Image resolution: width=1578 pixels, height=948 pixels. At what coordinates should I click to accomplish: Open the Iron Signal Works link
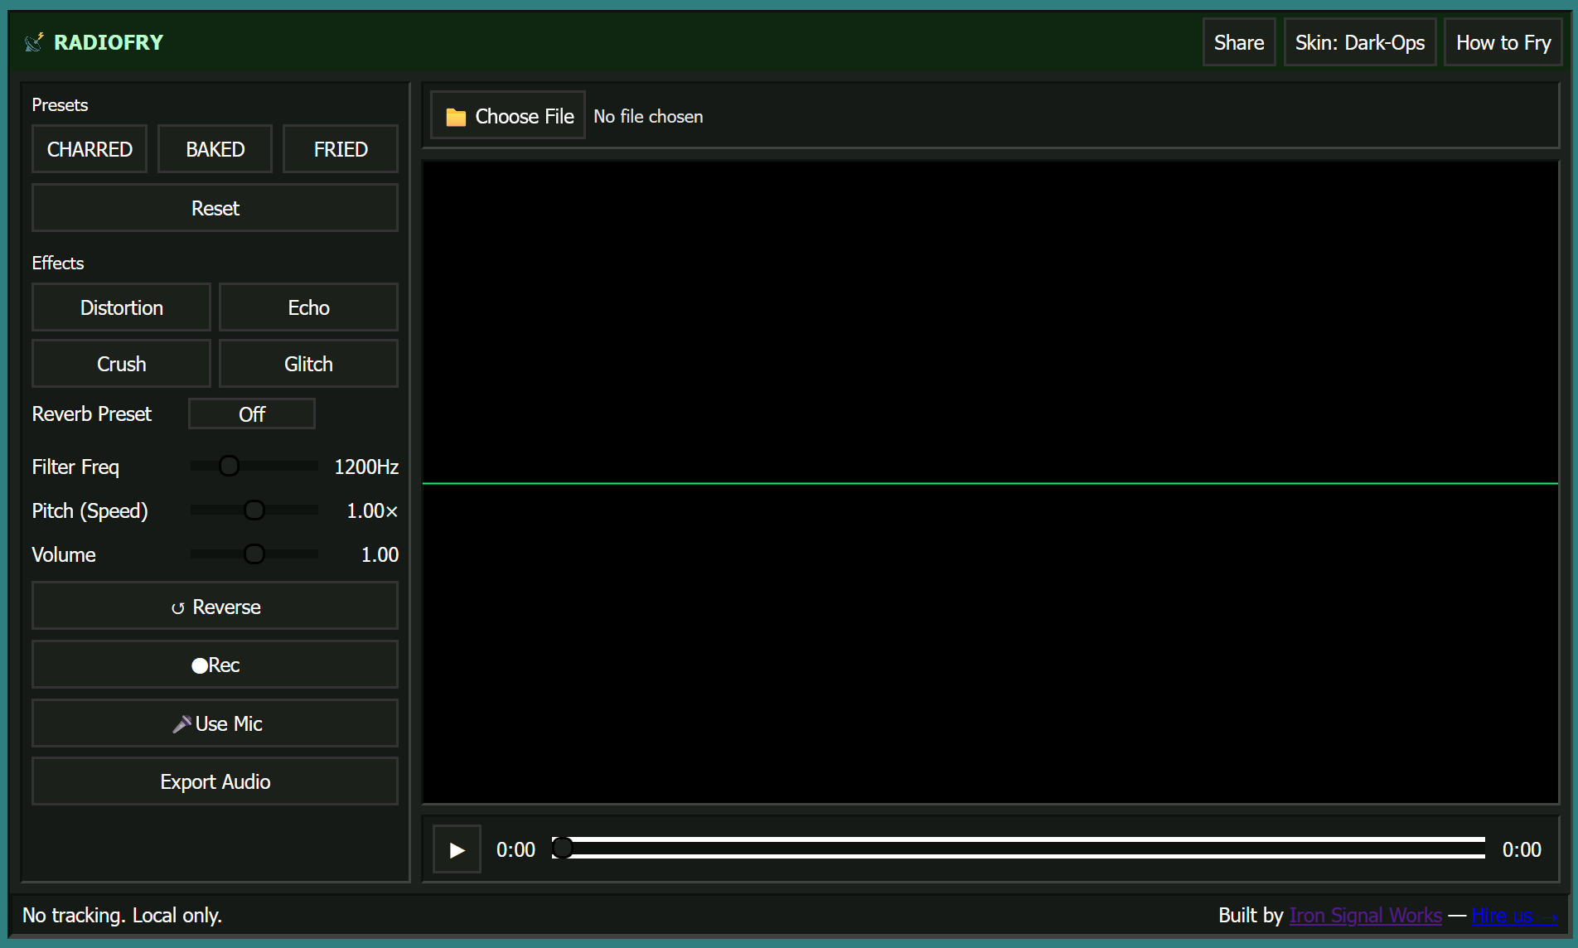click(1365, 916)
